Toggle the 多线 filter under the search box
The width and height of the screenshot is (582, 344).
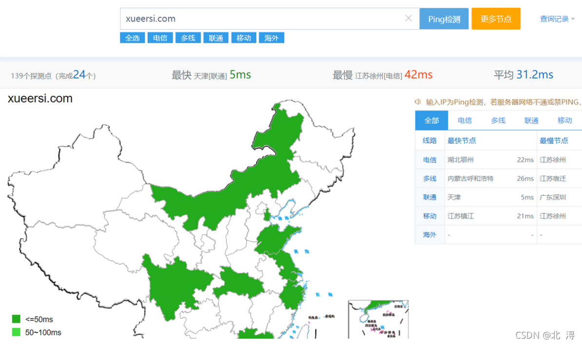[188, 38]
